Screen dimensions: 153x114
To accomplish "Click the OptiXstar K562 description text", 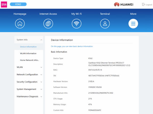I will (x=109, y=64).
